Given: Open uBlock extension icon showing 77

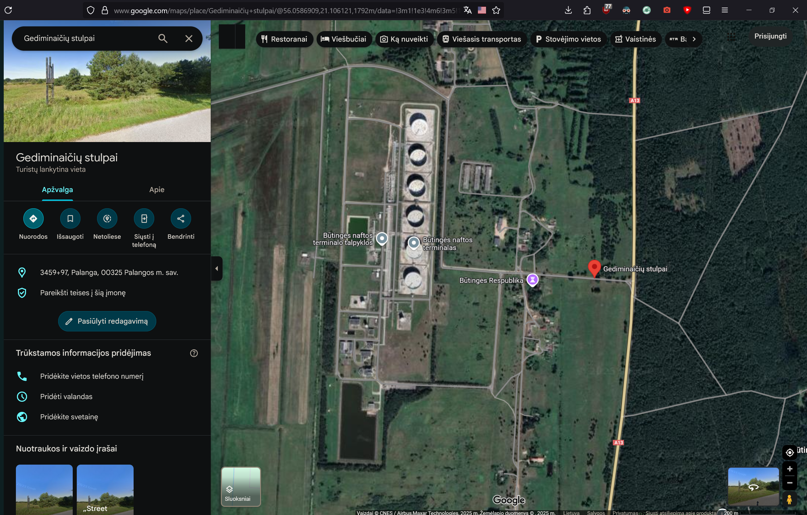Looking at the screenshot, I should tap(607, 9).
